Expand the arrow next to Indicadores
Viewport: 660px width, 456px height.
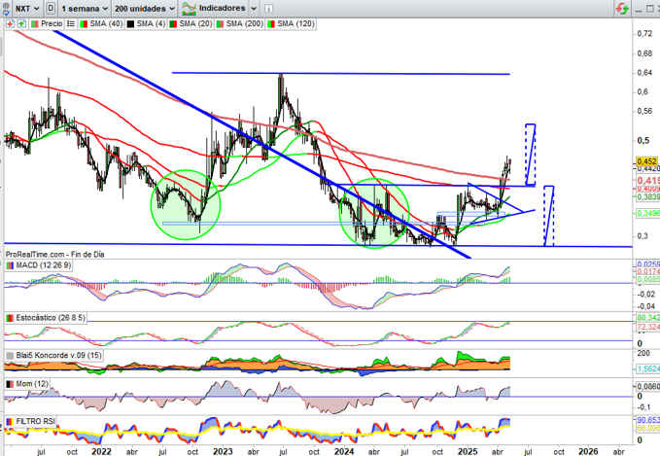(254, 9)
